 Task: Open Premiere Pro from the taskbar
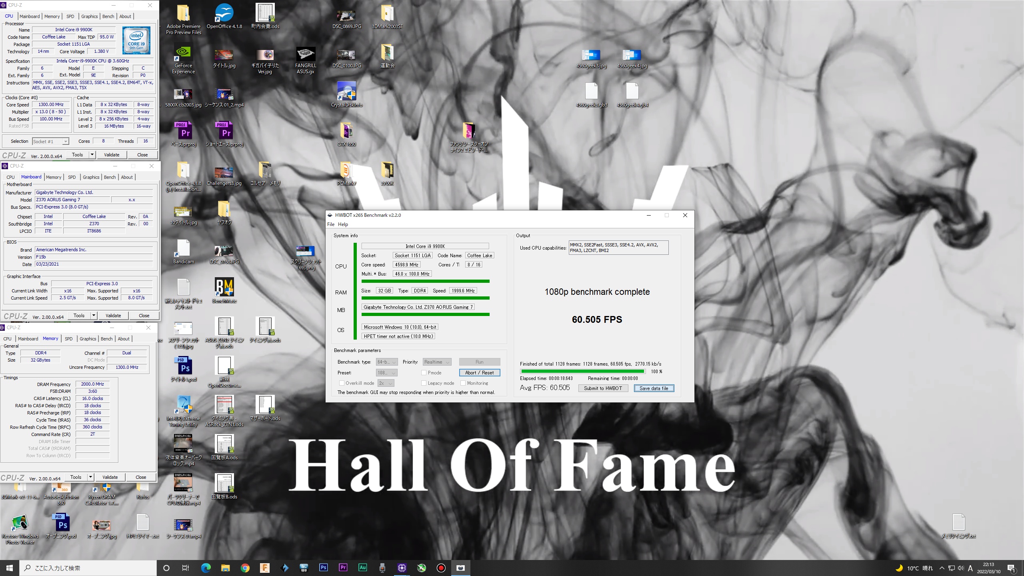[343, 568]
